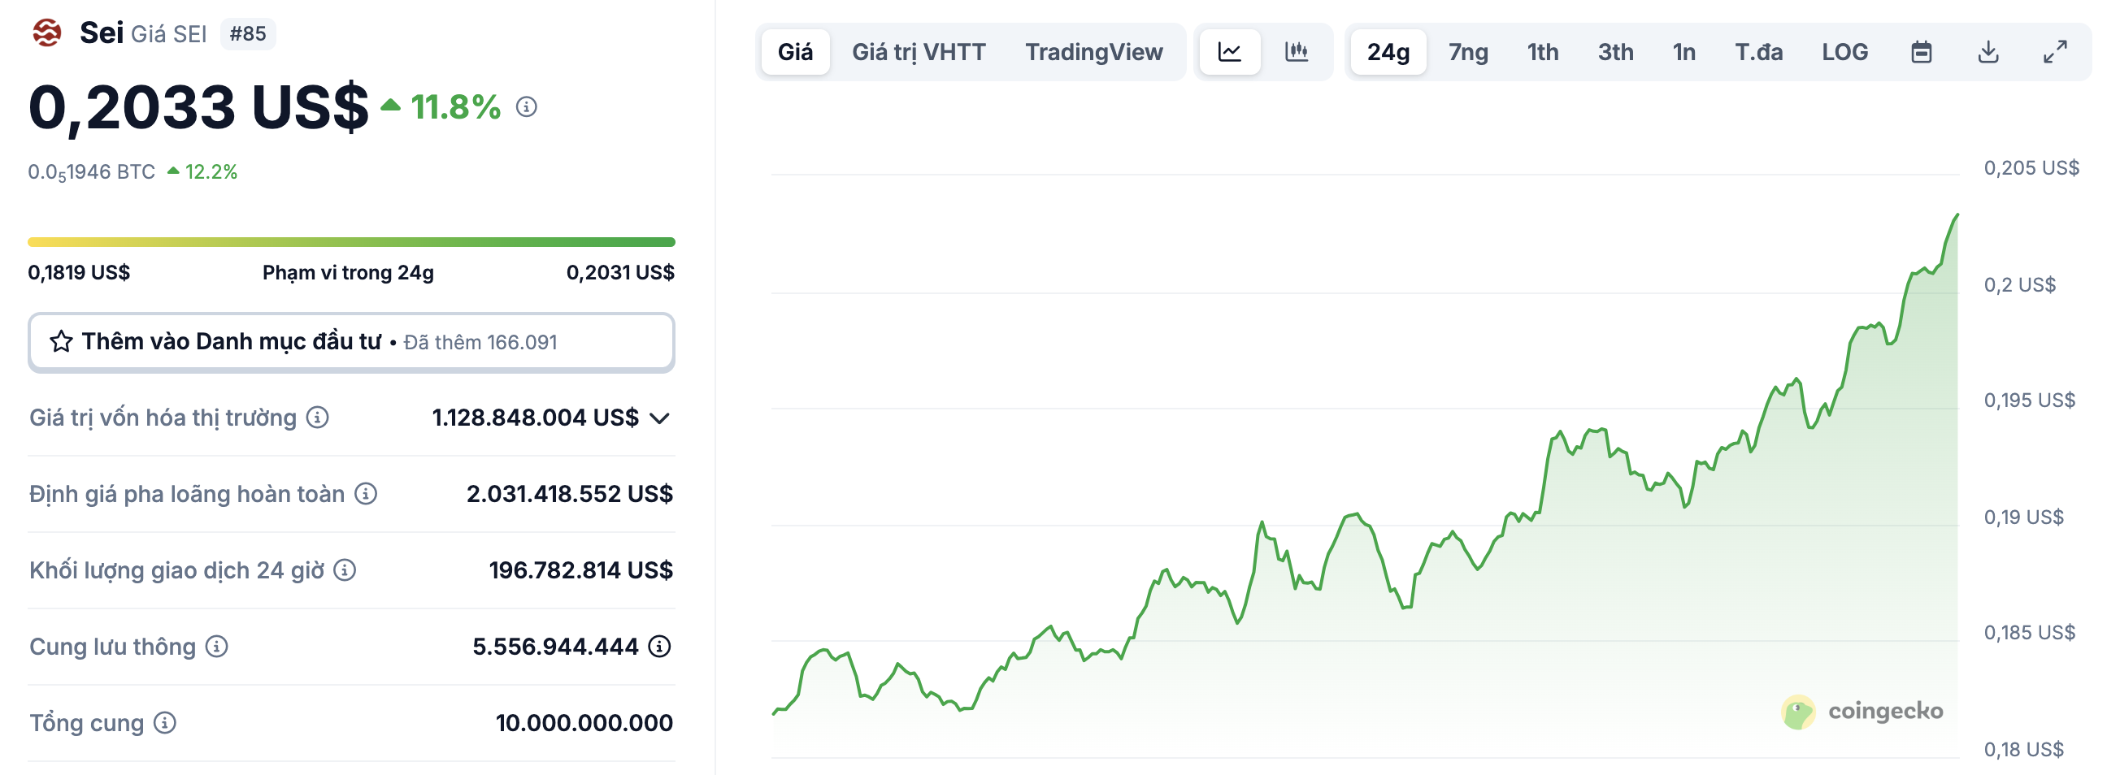Switch to candlestick chart using candlestick icon
The height and width of the screenshot is (775, 2107).
tap(1298, 51)
